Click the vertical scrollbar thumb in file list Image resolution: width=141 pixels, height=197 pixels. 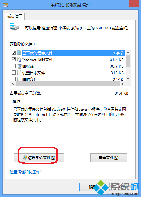128,61
